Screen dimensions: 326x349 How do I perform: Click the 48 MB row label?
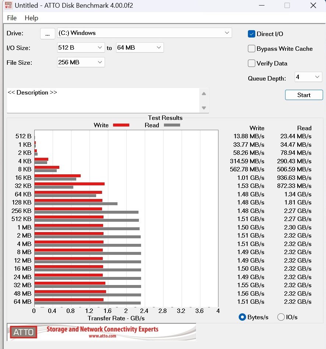pos(22,293)
